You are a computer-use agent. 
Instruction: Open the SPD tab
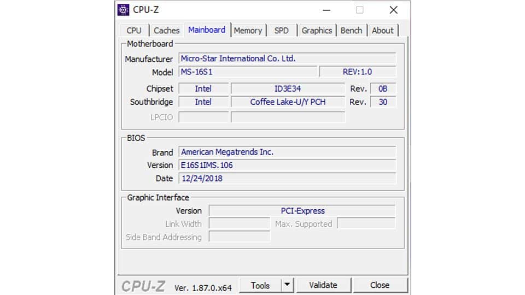(x=281, y=31)
